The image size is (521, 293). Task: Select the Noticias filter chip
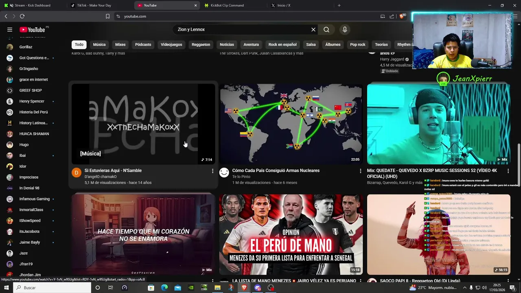coord(227,44)
